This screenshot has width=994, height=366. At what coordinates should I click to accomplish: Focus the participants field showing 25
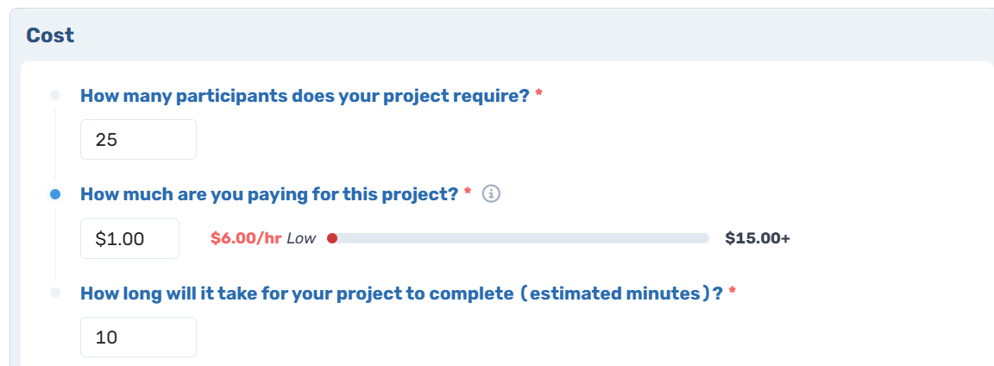(138, 140)
